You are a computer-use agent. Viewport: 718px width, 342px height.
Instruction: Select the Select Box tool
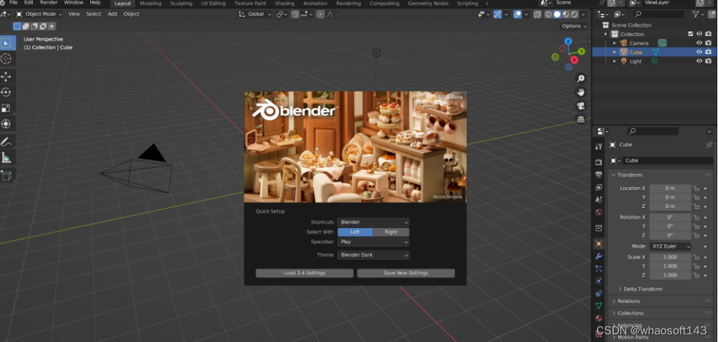point(6,44)
